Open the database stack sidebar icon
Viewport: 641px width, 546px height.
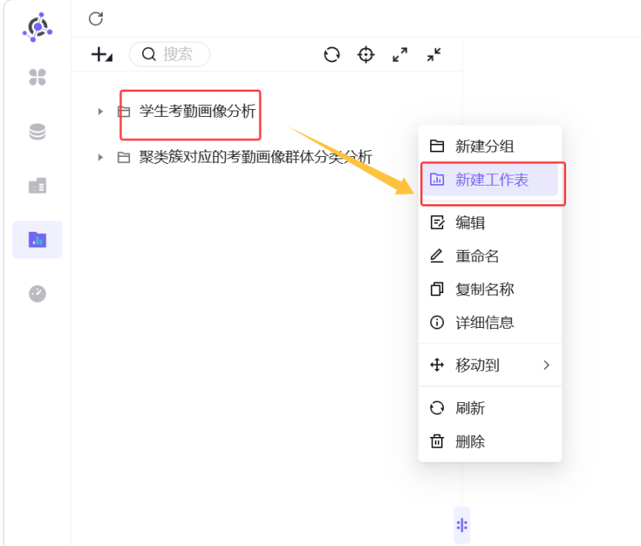click(x=37, y=131)
